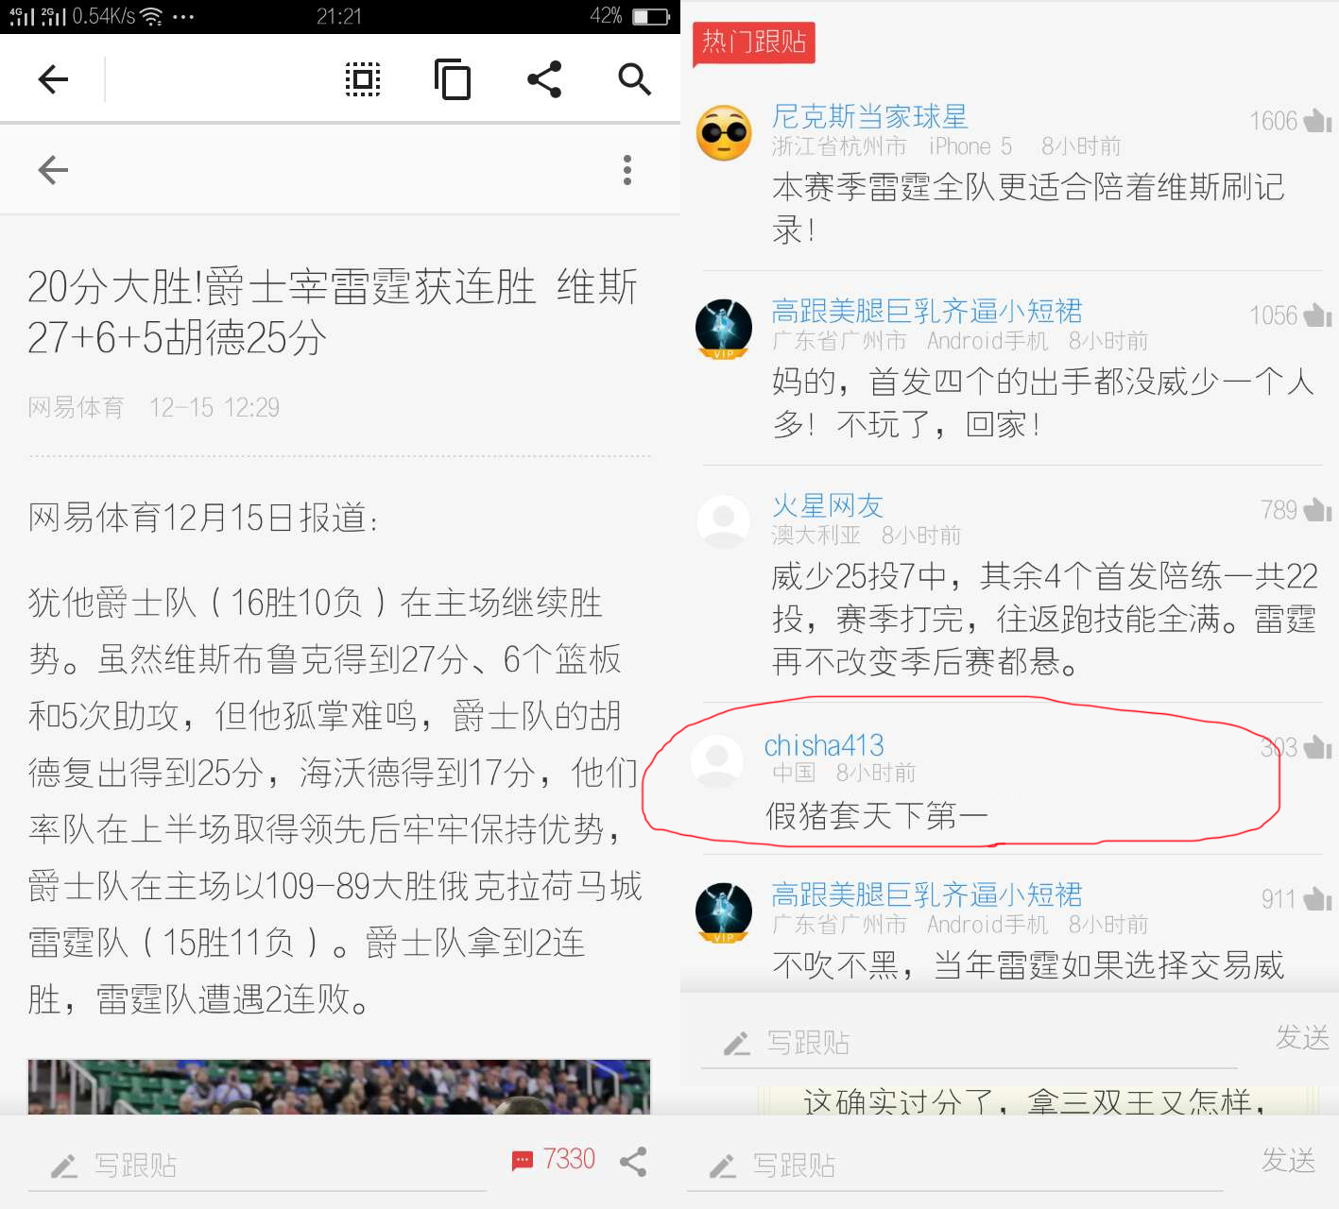1339x1209 pixels.
Task: Tap the upvote icon beside count 1606
Action: 1316,120
